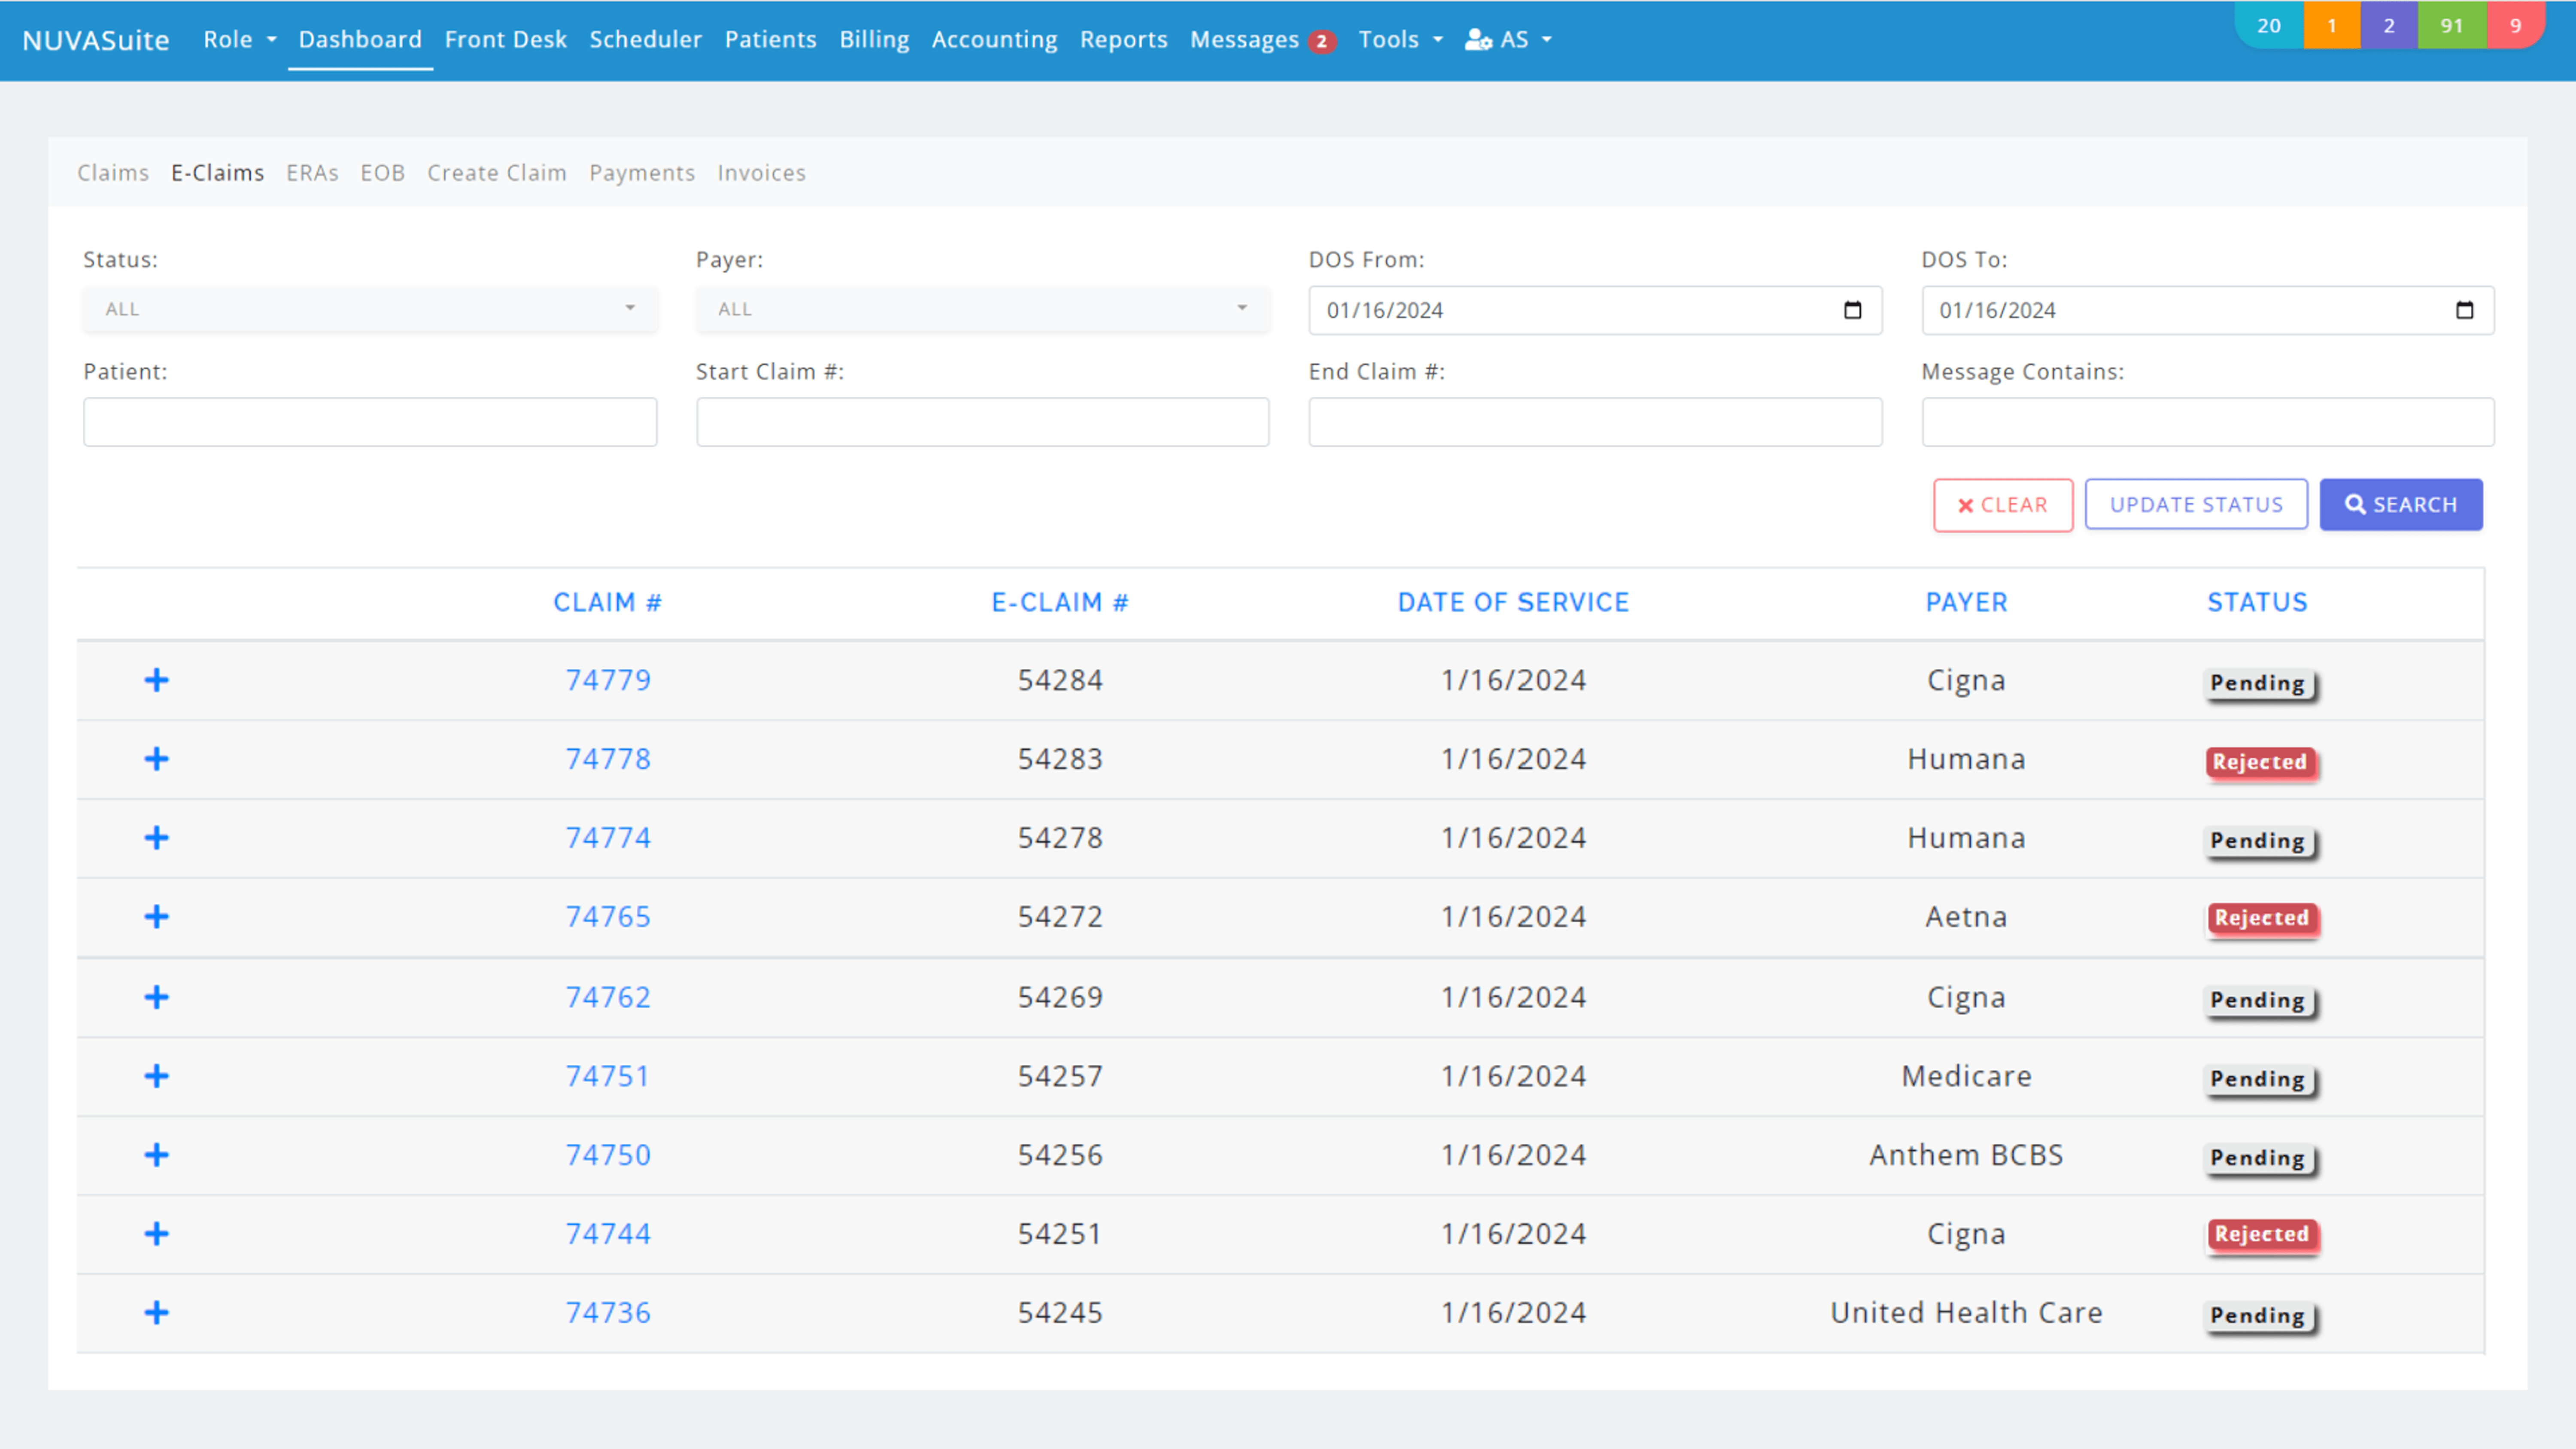Viewport: 2576px width, 1449px height.
Task: Focus the Patient input field
Action: tap(370, 422)
